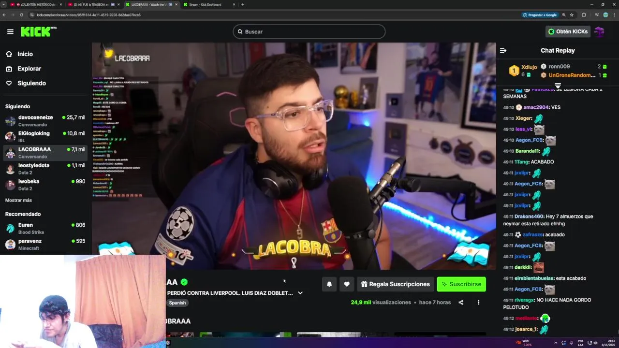Viewport: 619px width, 348px height.
Task: Toggle the notification bell
Action: [x=329, y=284]
